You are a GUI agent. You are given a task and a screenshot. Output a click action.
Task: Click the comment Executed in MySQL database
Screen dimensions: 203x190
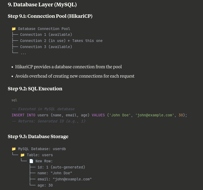(43, 109)
